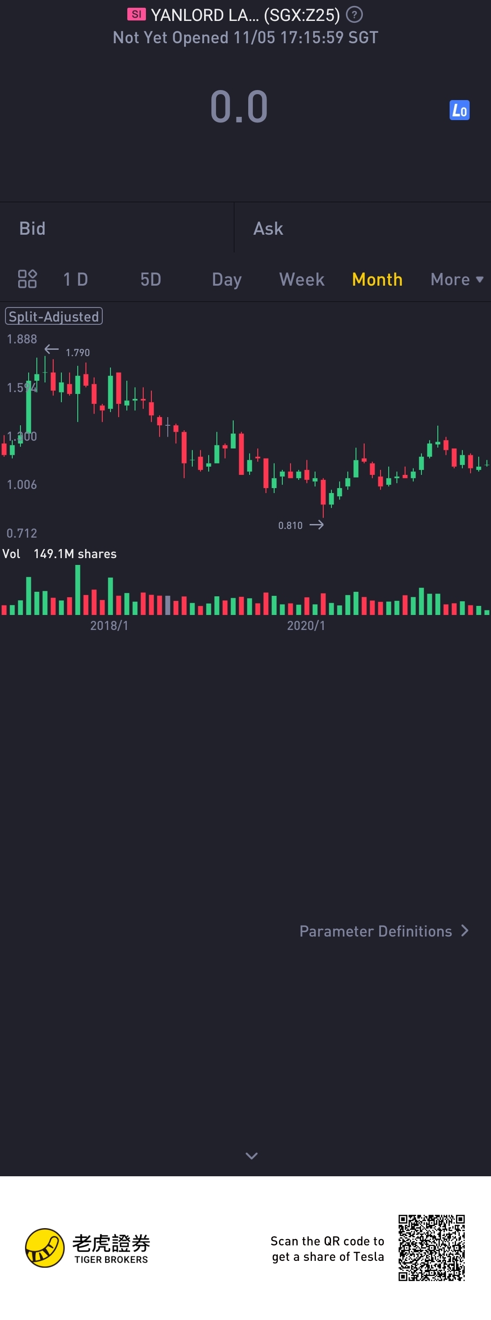
Task: Tap the 1.790 high price arrow marker
Action: (x=67, y=351)
